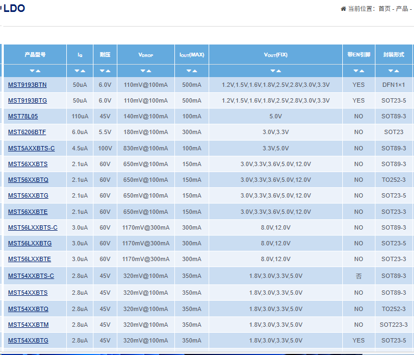Sort IQ column with its up arrow
The height and width of the screenshot is (355, 414).
(x=83, y=71)
